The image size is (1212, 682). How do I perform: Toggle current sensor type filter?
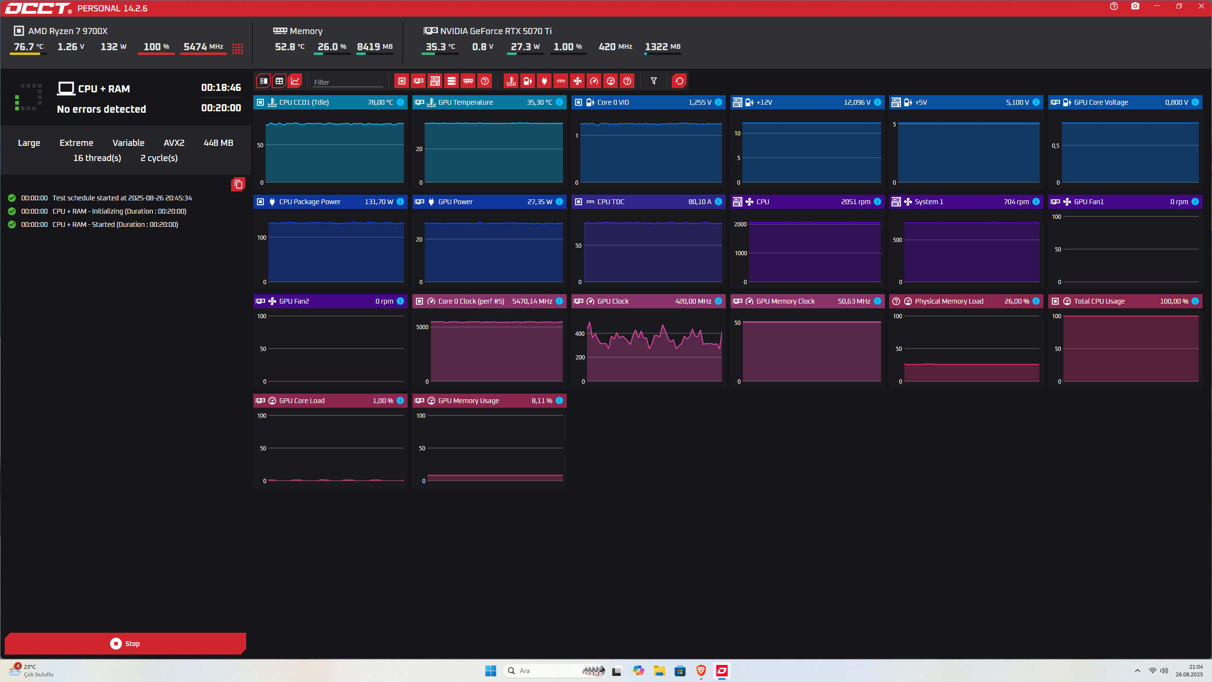(561, 81)
